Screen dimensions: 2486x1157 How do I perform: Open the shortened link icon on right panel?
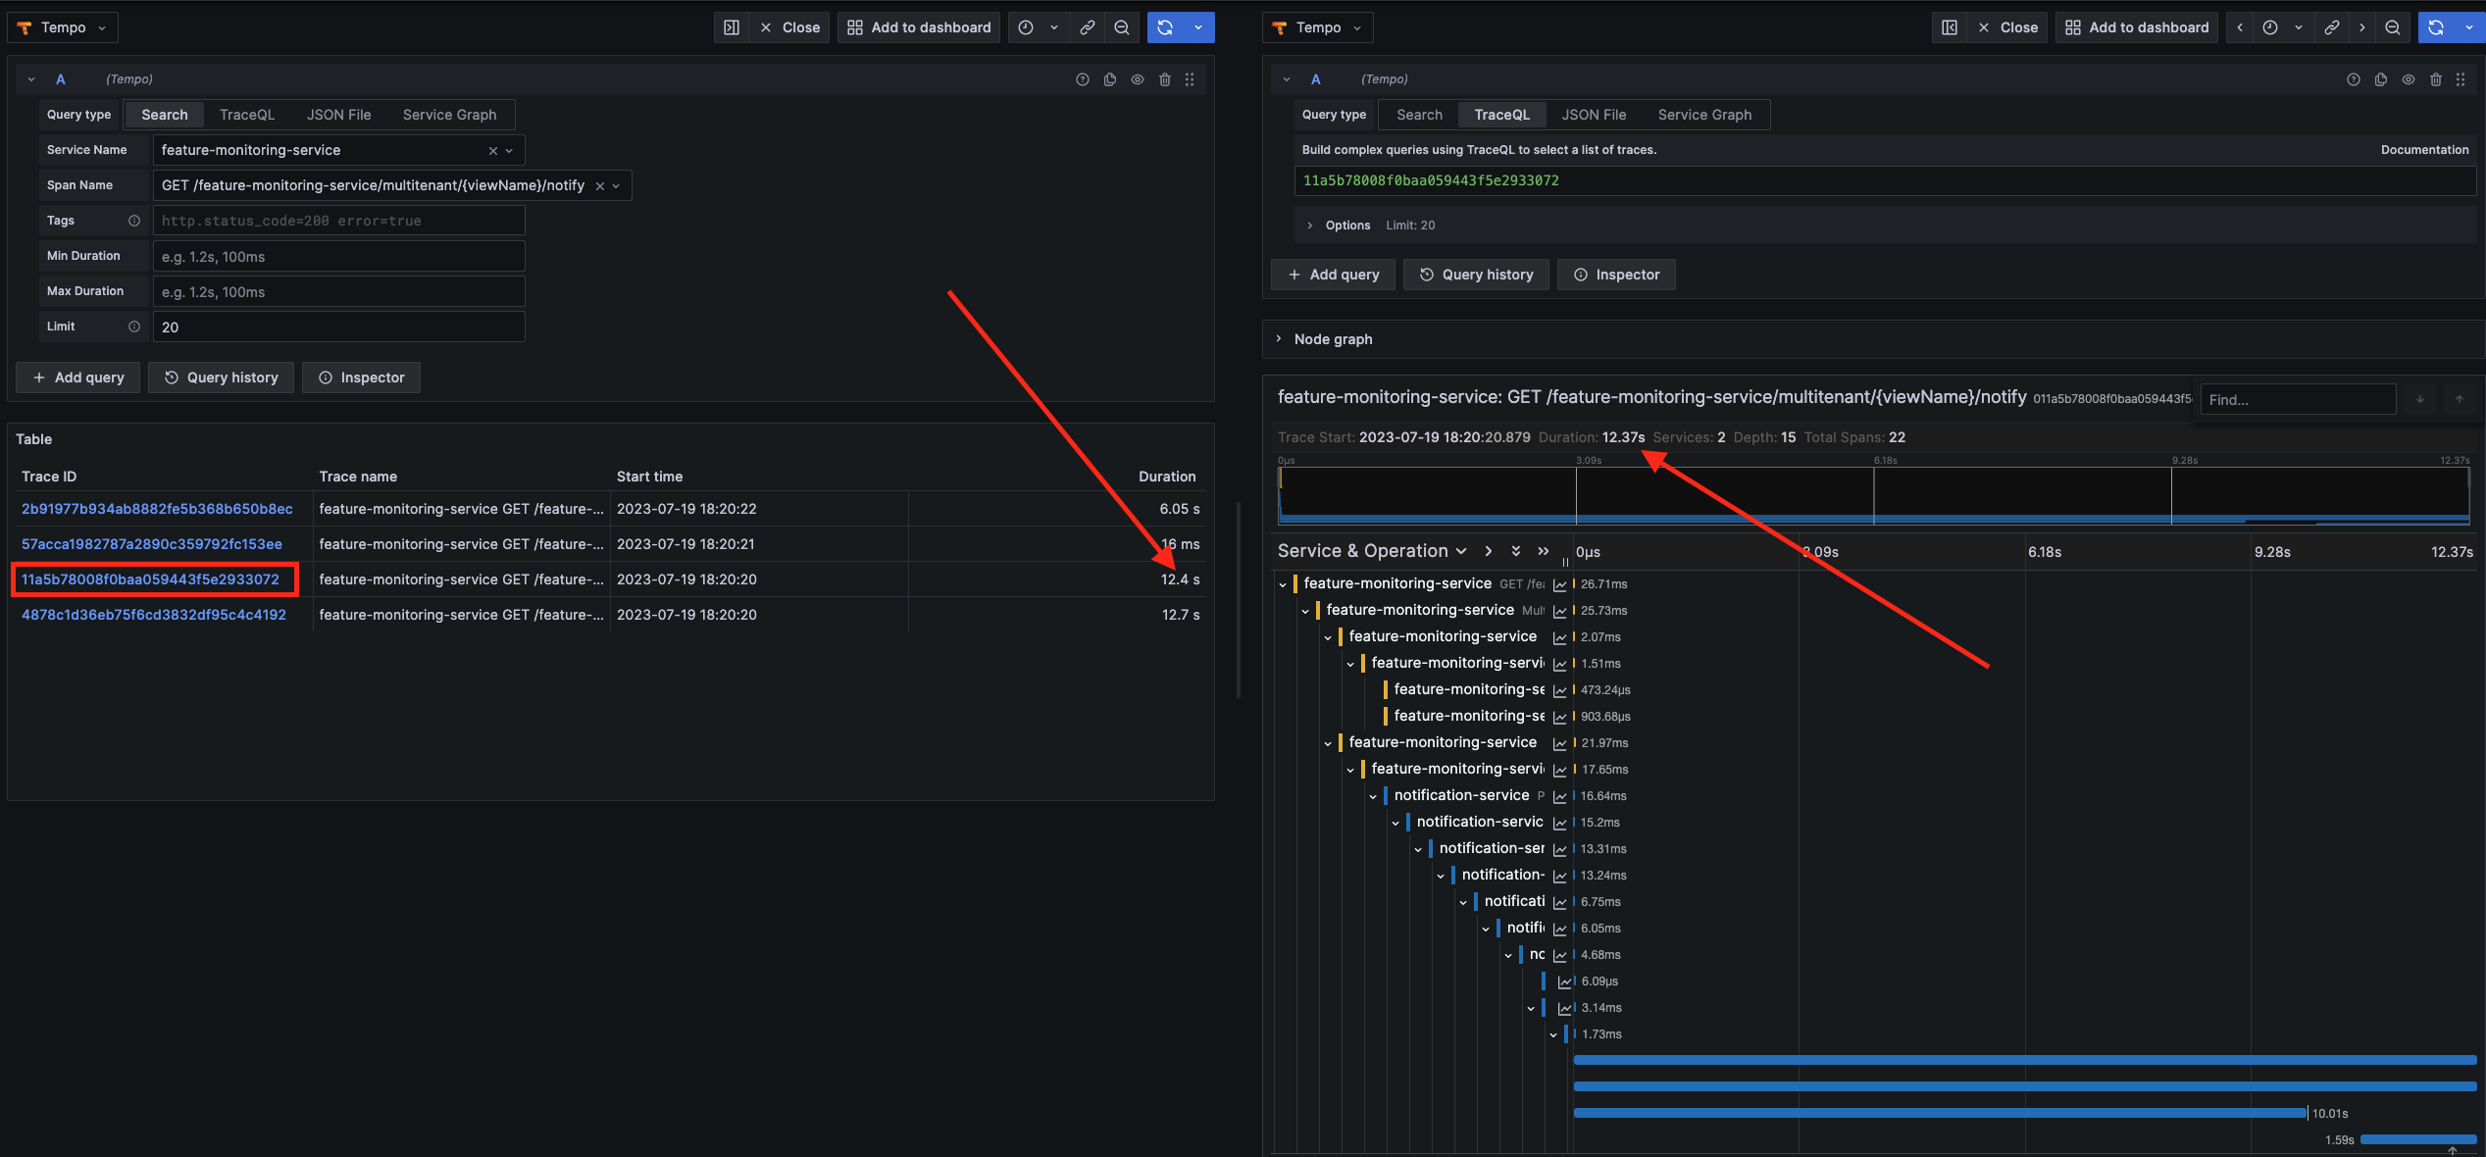click(2332, 26)
